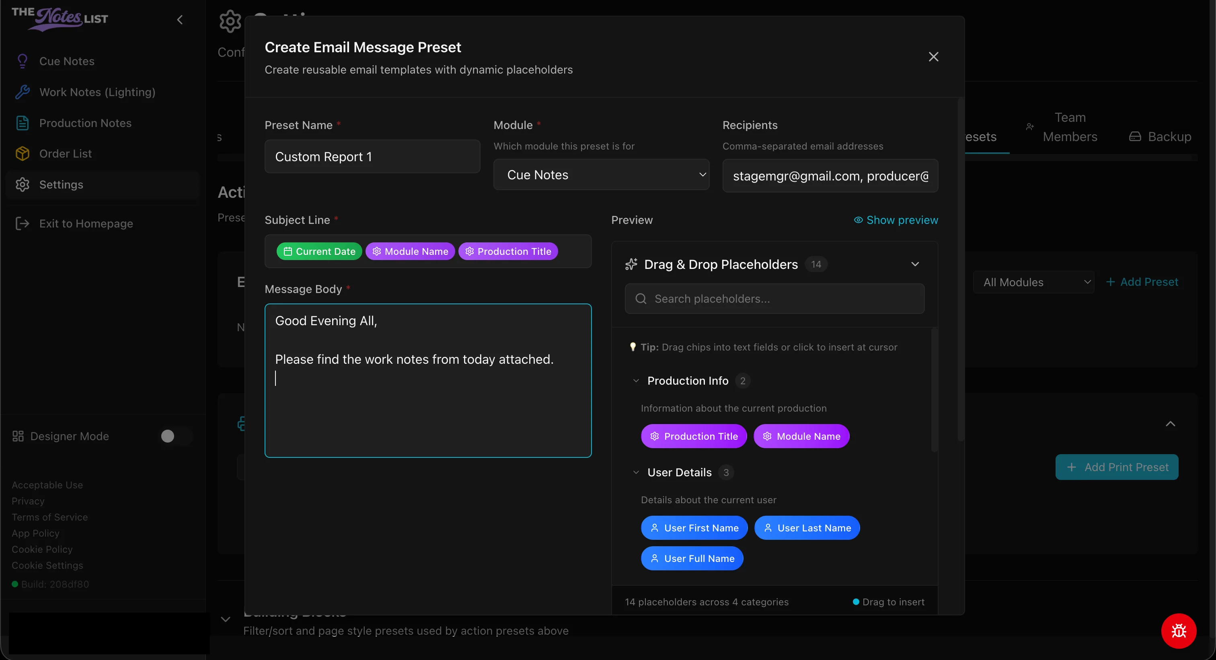Click the Order List box icon

pyautogui.click(x=22, y=153)
